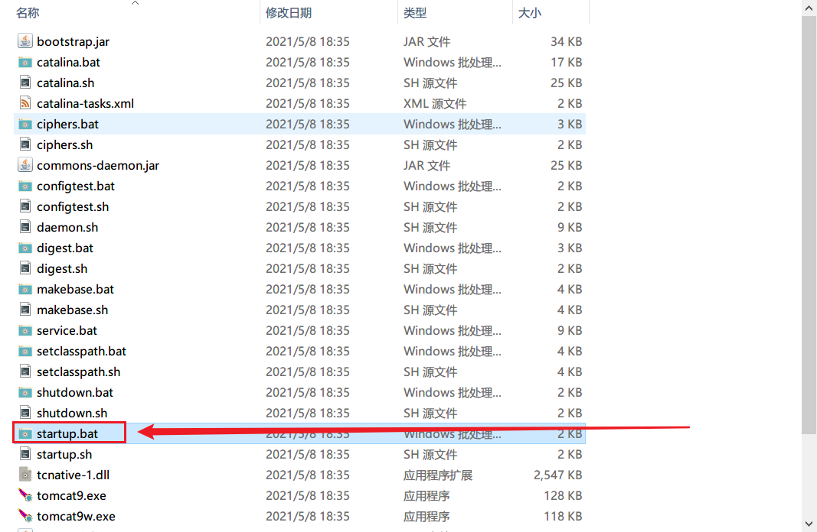Sort files by the 大小 column header
This screenshot has height=532, width=817.
click(530, 12)
